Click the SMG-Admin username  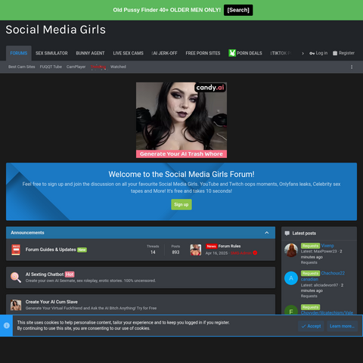[x=241, y=253]
